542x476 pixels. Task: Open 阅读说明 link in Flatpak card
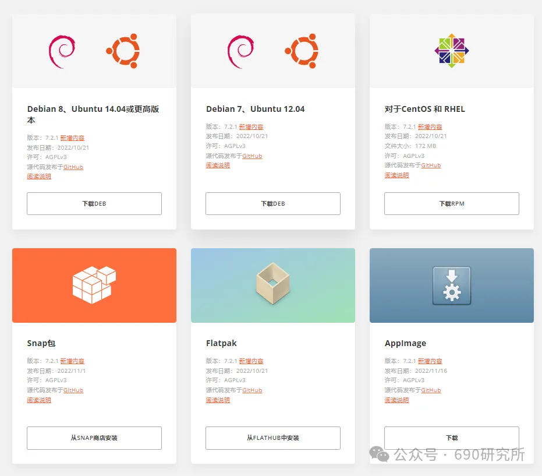pos(218,400)
